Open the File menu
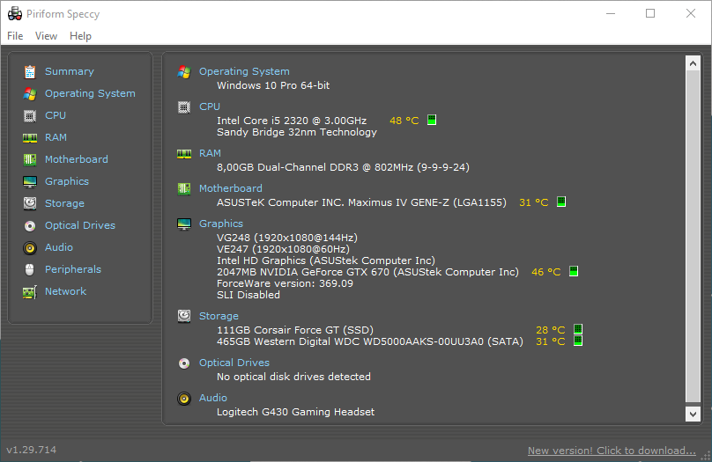Viewport: 712px width, 462px height. pos(15,36)
